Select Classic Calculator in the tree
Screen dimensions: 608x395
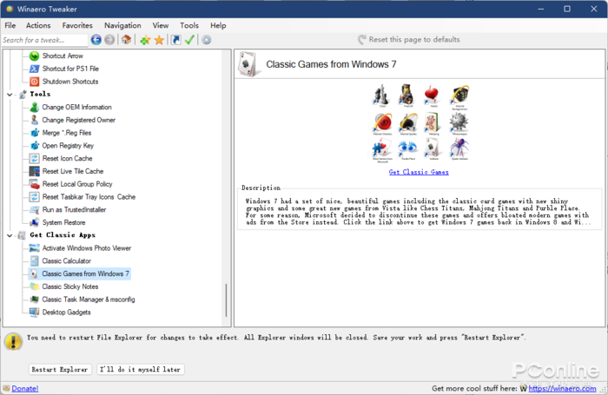(66, 260)
